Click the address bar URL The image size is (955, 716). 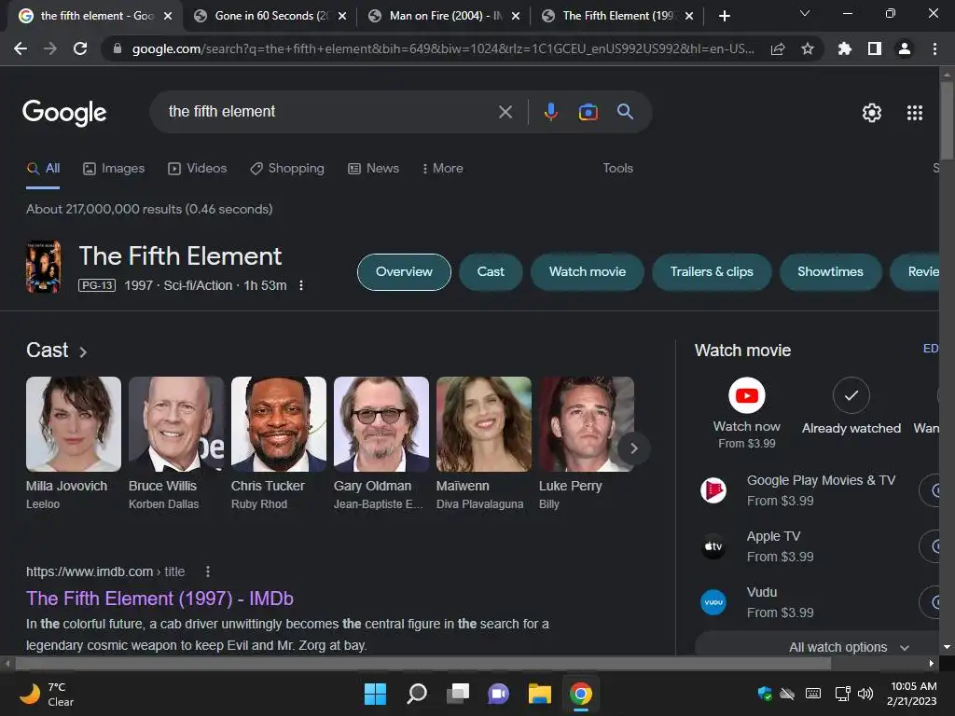pyautogui.click(x=443, y=48)
